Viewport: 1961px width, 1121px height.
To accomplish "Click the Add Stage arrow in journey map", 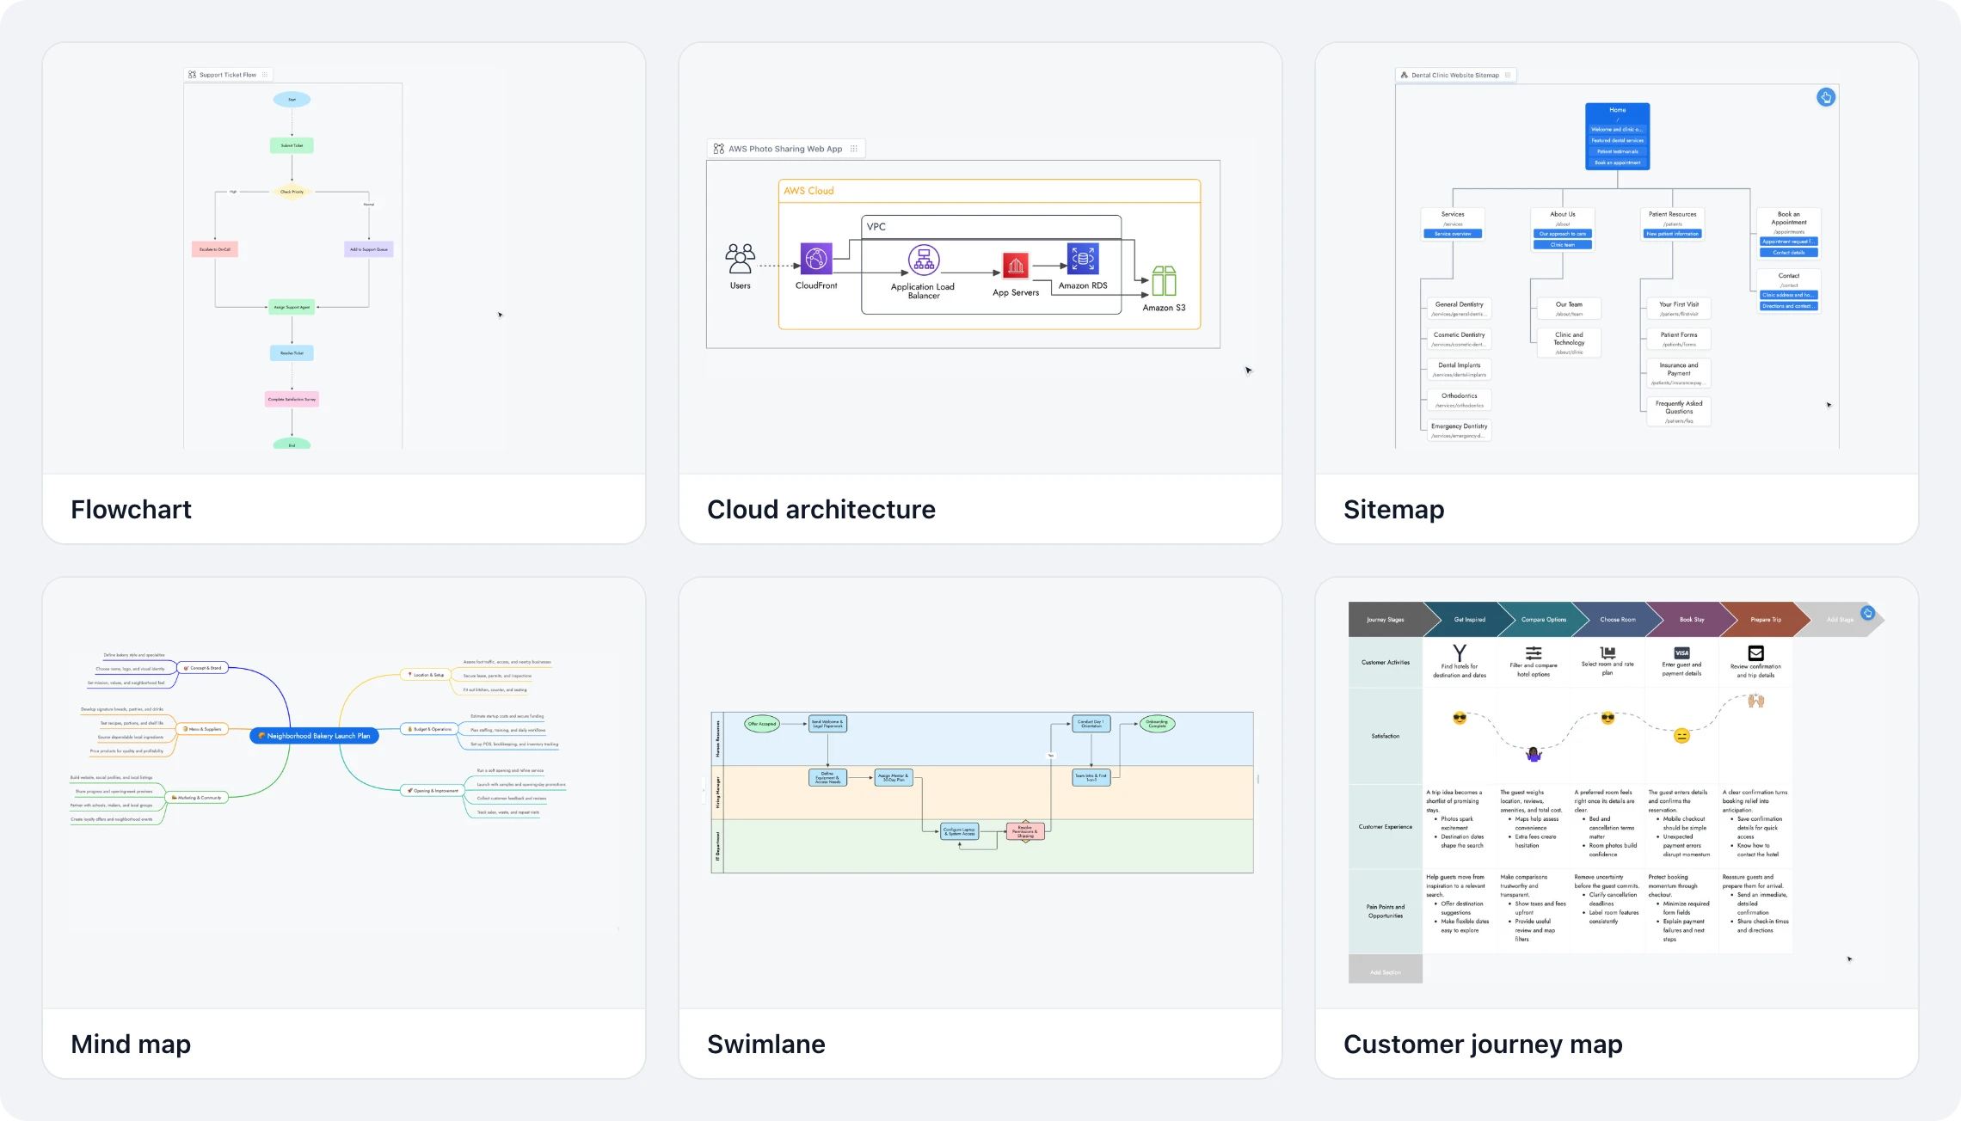I will 1841,620.
